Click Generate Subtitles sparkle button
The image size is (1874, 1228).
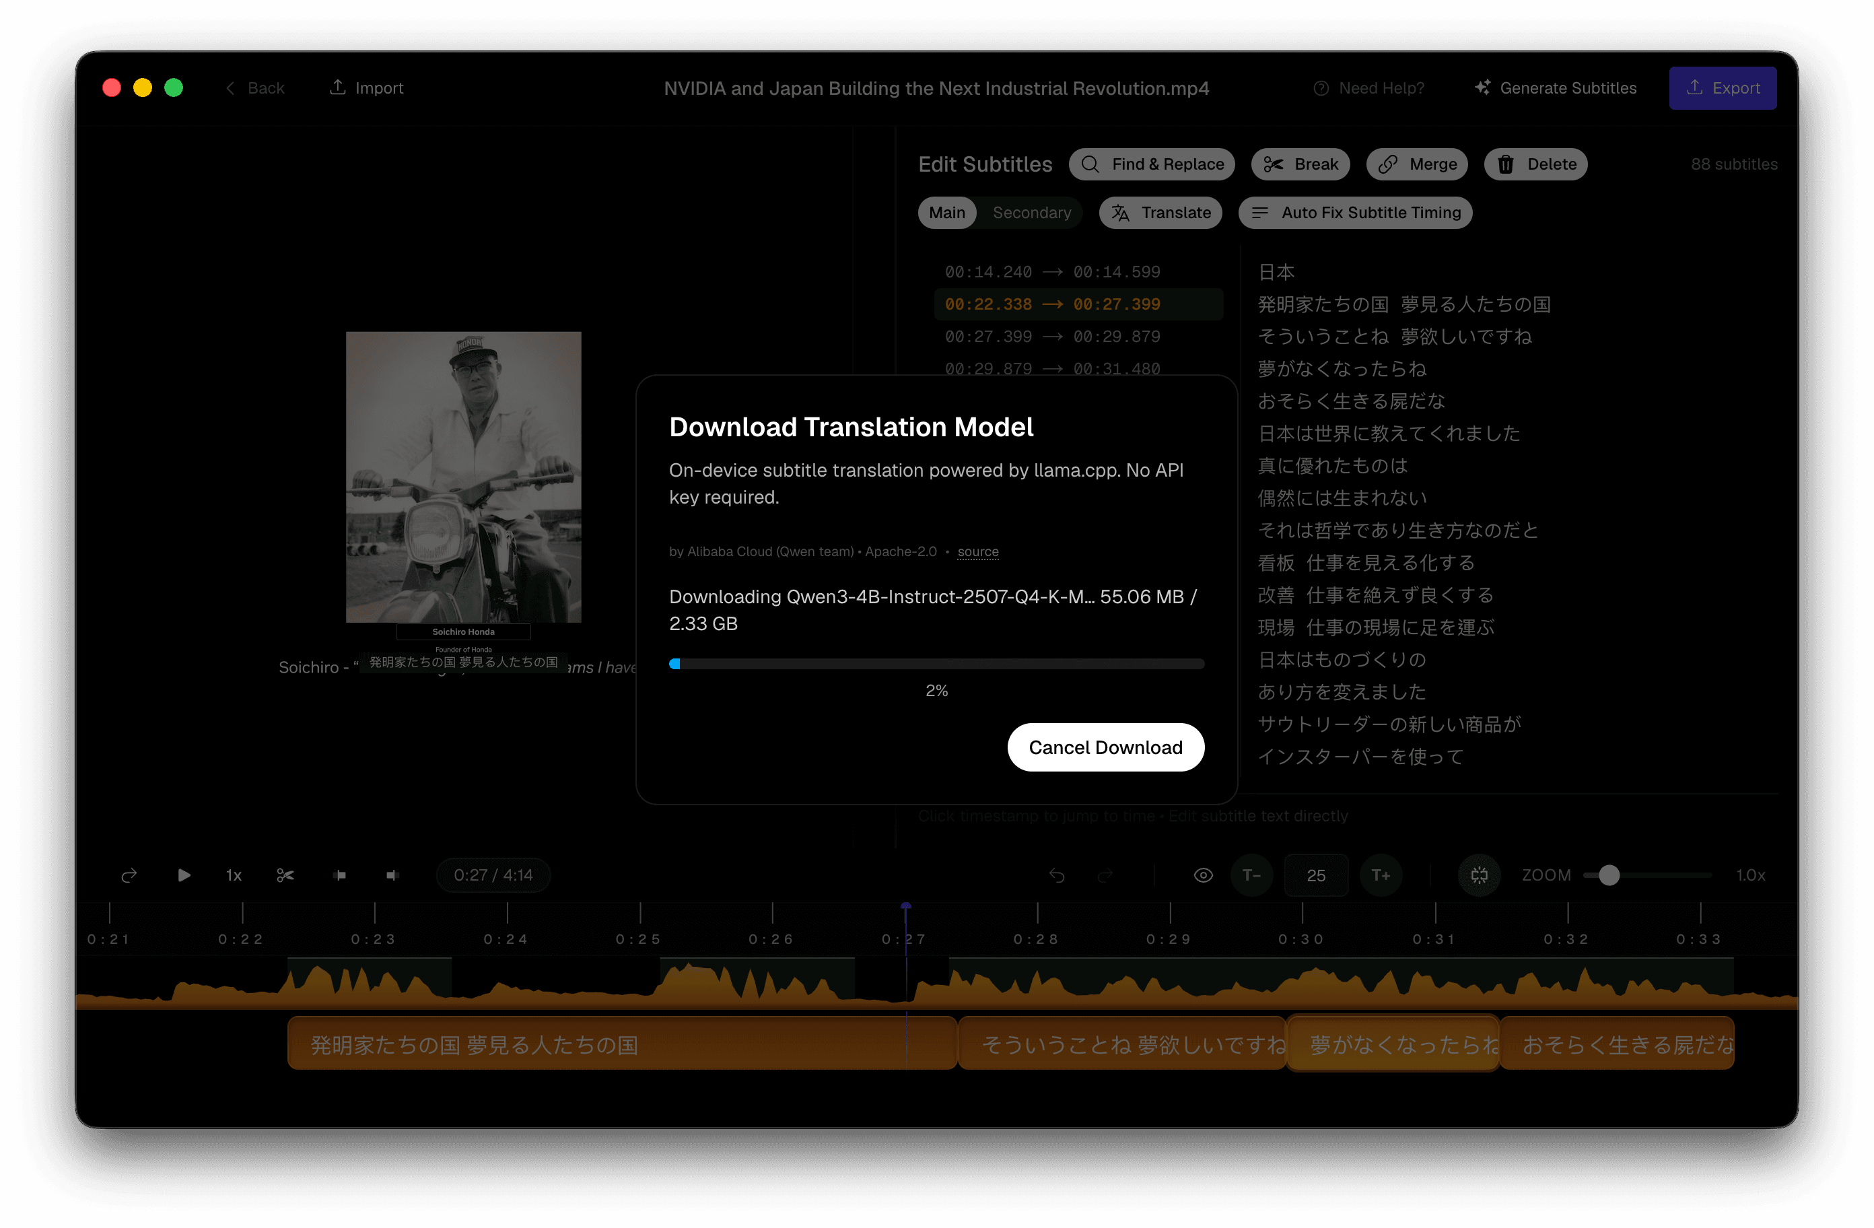click(1555, 88)
